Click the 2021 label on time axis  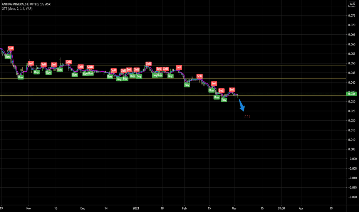tap(136, 208)
